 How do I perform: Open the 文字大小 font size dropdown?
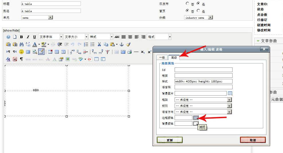coord(76,37)
